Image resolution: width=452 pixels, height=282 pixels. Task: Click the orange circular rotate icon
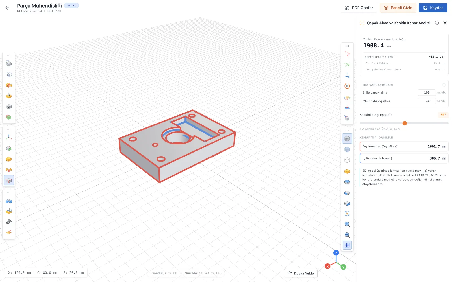click(347, 86)
